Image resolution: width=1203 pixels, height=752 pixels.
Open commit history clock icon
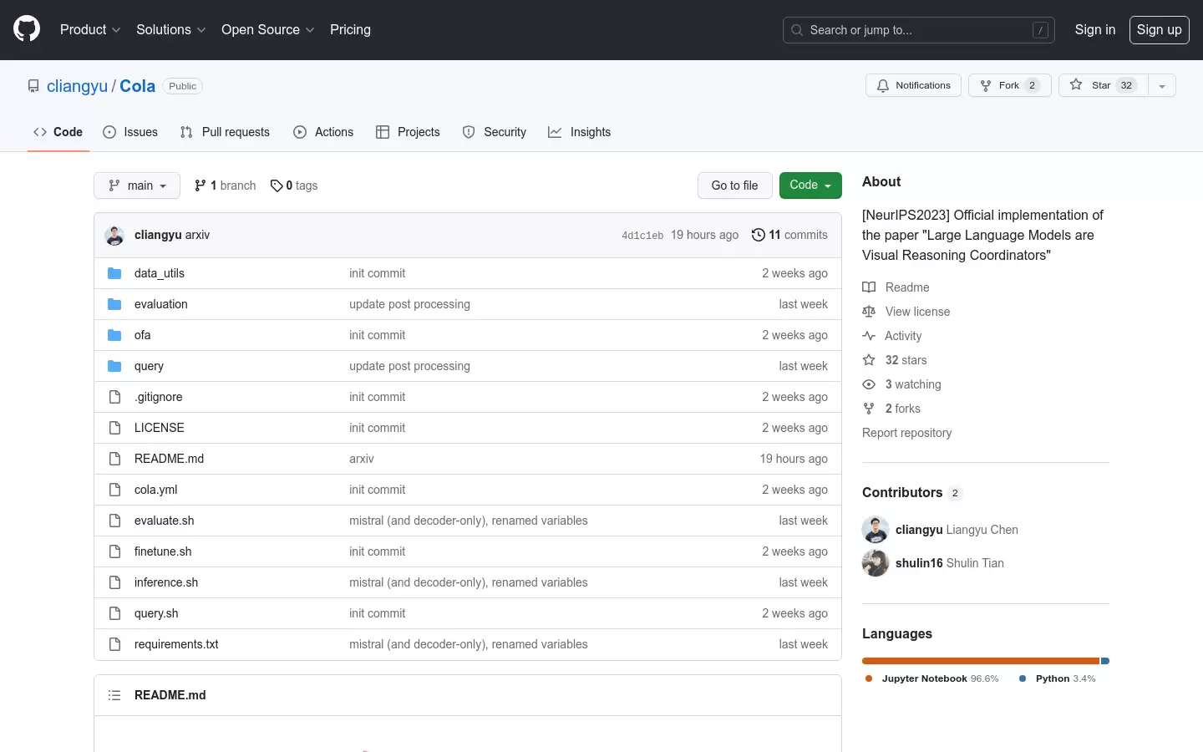click(x=758, y=235)
